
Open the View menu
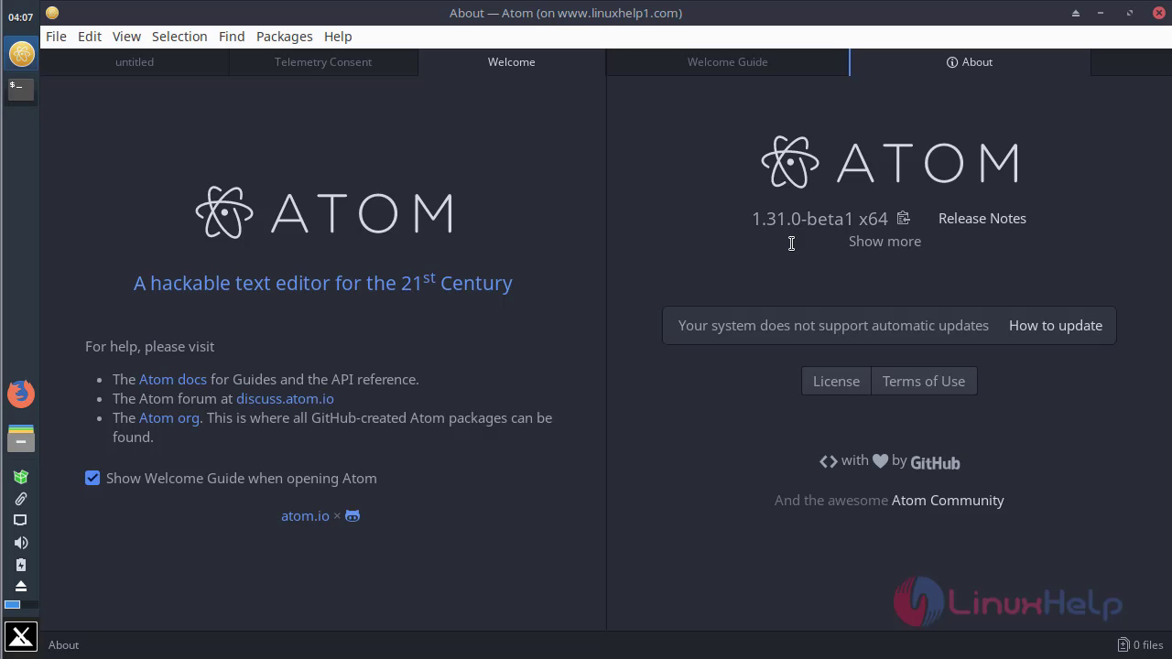click(x=126, y=36)
